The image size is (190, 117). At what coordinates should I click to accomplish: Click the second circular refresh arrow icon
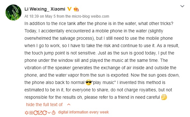(44, 113)
